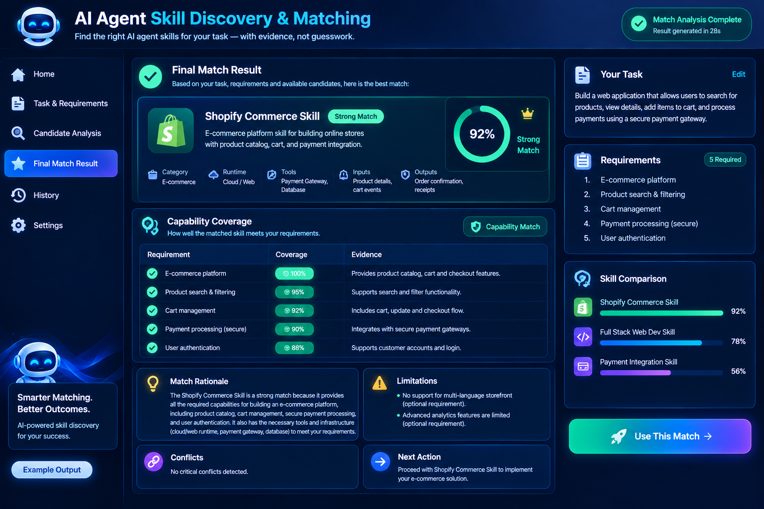The image size is (764, 509).
Task: Click the Match Rationale lightbulb icon
Action: tap(153, 383)
